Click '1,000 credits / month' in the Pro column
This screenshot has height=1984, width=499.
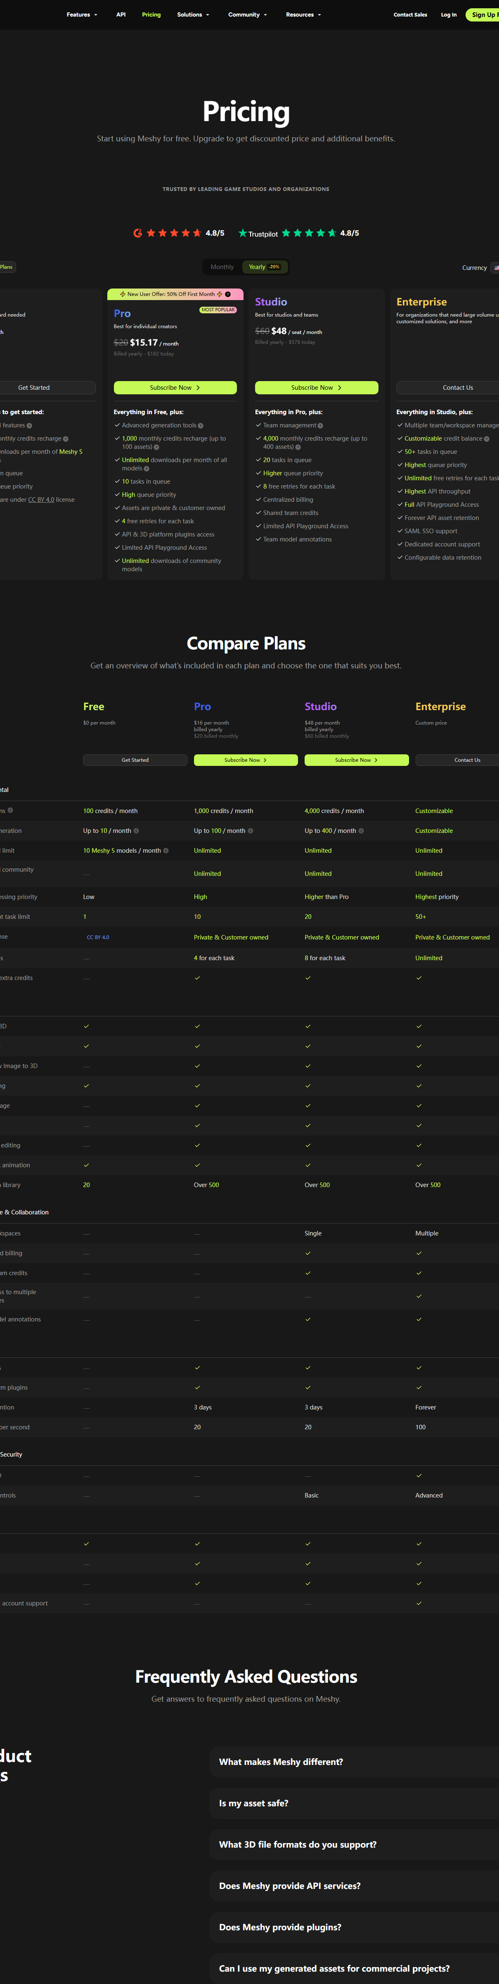click(x=223, y=811)
